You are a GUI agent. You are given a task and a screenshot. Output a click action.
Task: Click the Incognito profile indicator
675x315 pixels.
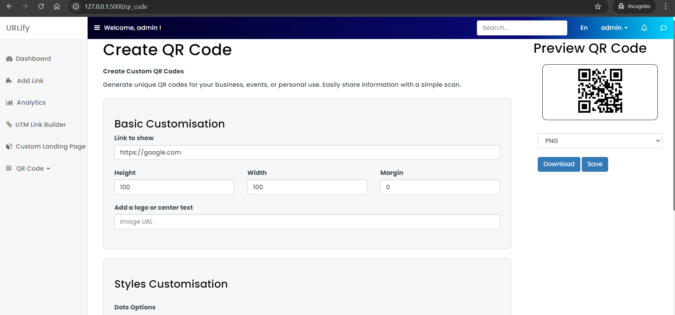click(x=634, y=6)
